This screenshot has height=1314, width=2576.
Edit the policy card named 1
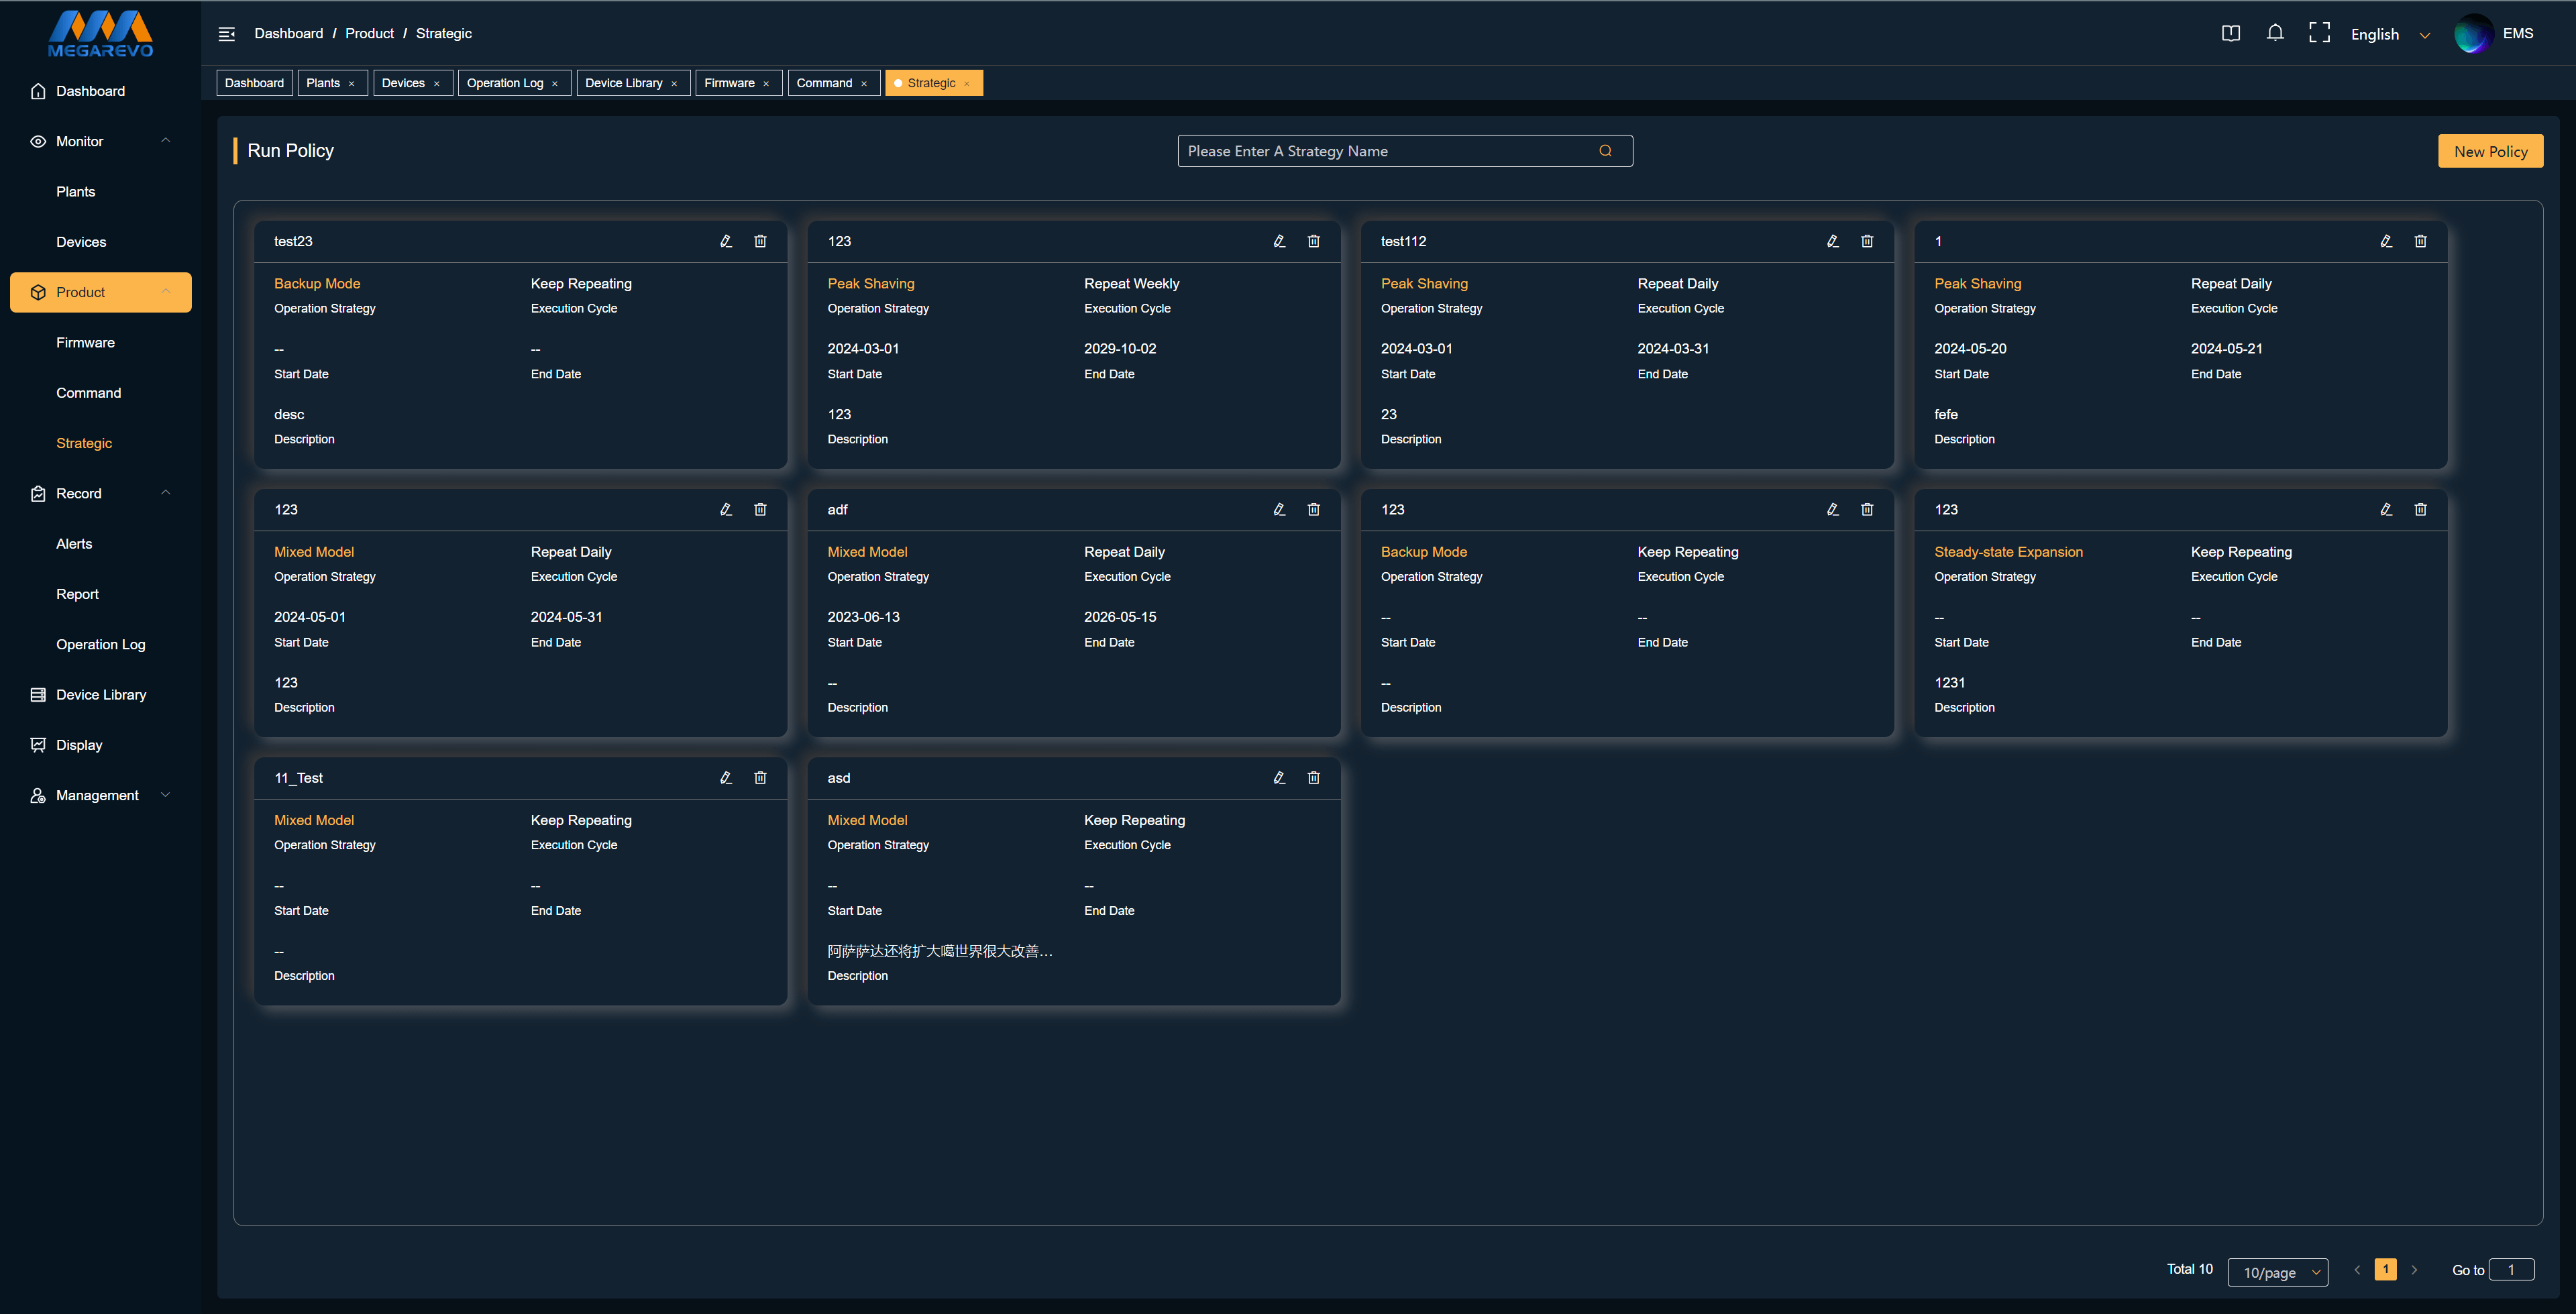[x=2386, y=241]
